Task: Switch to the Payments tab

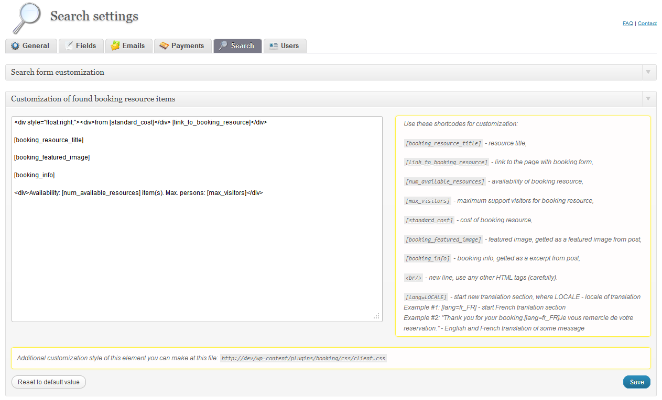Action: [187, 46]
